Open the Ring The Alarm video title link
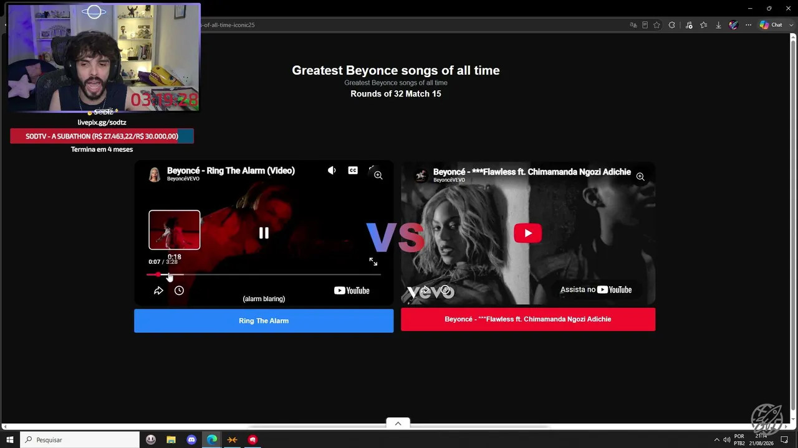The height and width of the screenshot is (448, 798). 231,170
